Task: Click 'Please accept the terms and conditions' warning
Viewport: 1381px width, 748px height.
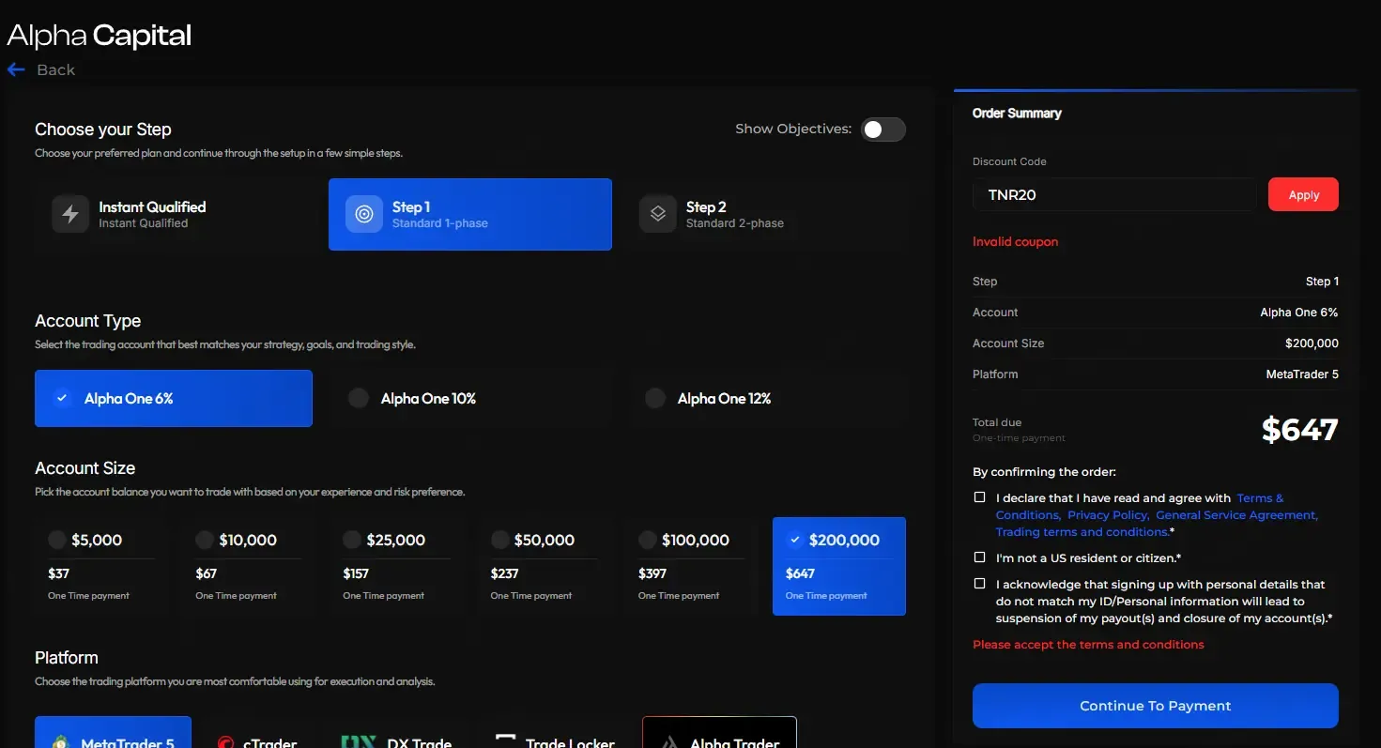Action: pyautogui.click(x=1088, y=645)
